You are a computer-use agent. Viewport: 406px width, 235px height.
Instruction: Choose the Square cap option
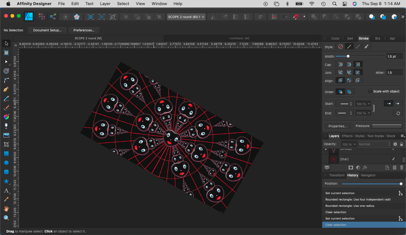coord(358,65)
